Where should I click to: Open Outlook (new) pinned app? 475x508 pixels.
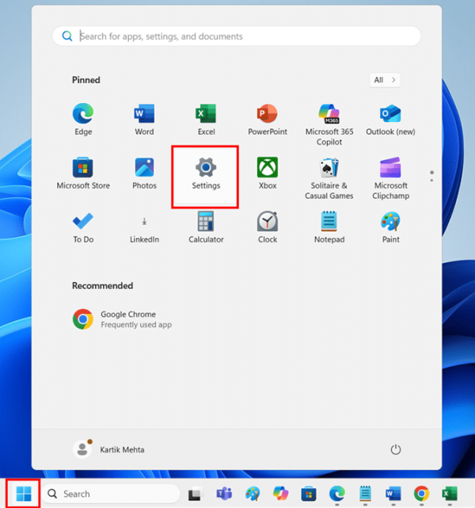coord(390,119)
